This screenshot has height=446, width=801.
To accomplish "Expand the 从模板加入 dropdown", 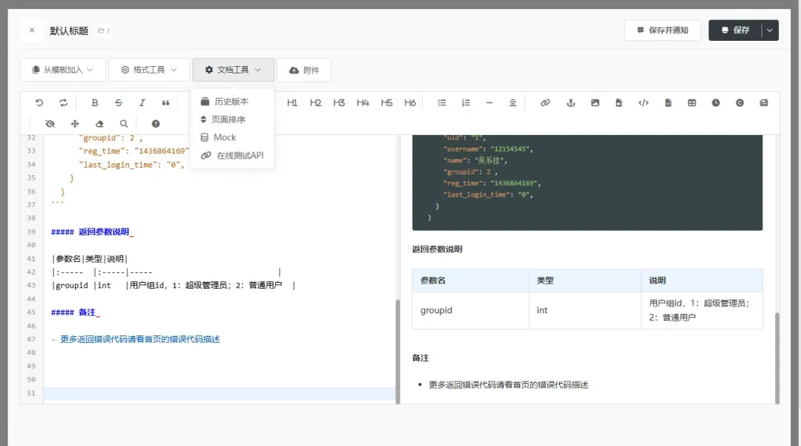I will 63,70.
